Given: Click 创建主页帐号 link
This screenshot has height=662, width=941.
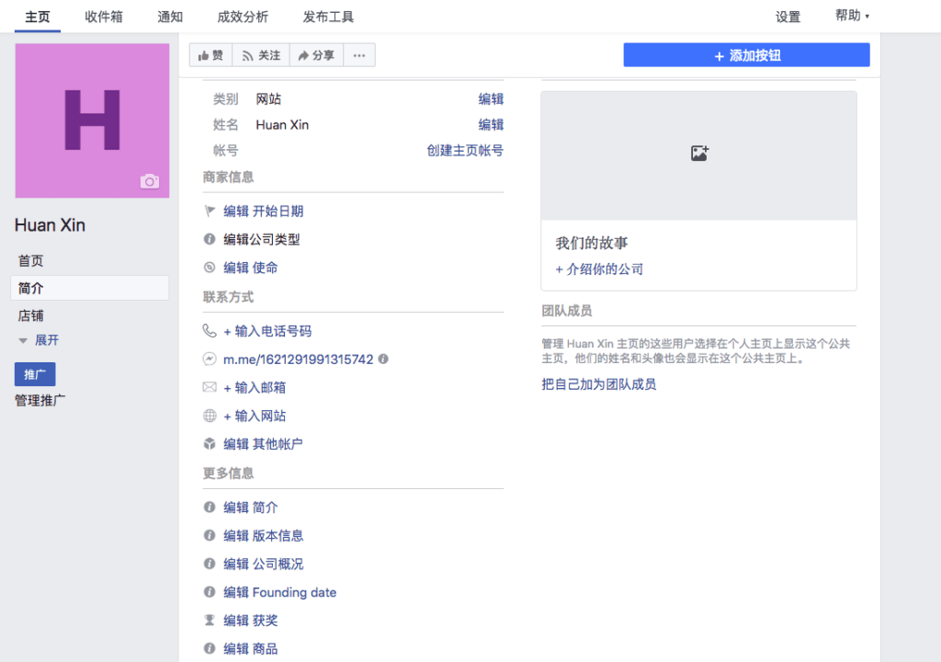Looking at the screenshot, I should (x=465, y=151).
